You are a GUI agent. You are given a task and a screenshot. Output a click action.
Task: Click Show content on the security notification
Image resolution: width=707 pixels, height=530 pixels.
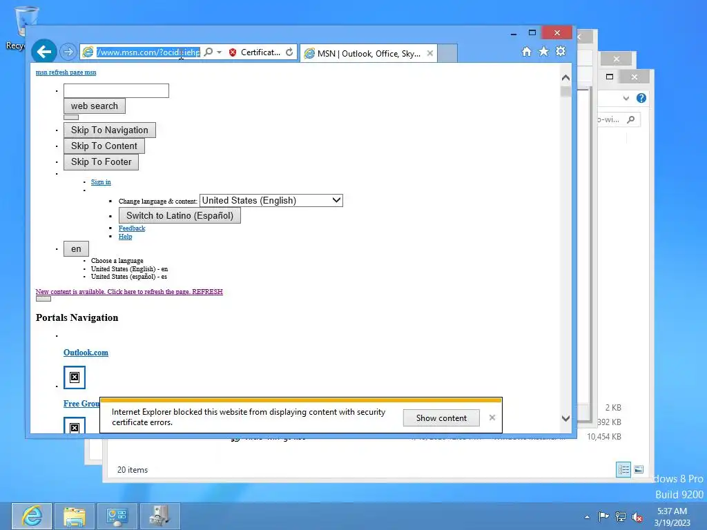click(441, 418)
